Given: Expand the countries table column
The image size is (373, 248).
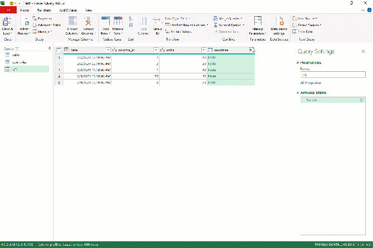Looking at the screenshot, I should point(252,50).
